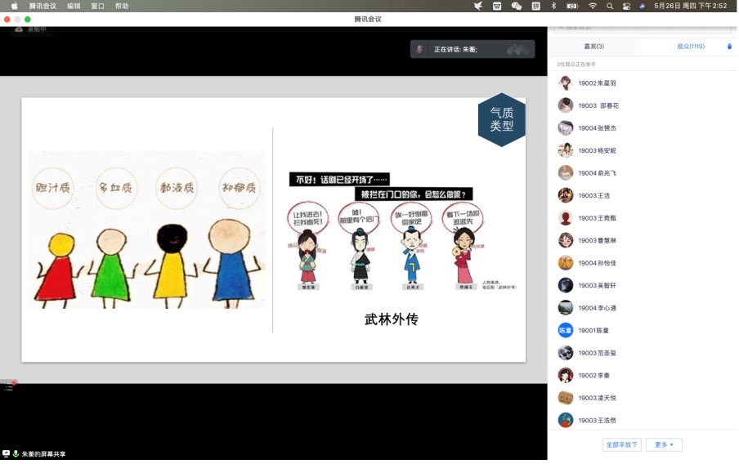Open the 腾讯会议 menu in menu bar
The height and width of the screenshot is (464, 739).
(x=43, y=6)
